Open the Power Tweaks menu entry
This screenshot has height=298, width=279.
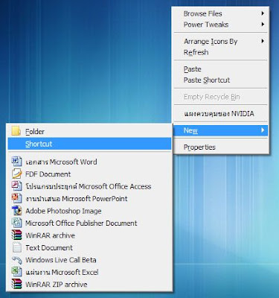220,25
